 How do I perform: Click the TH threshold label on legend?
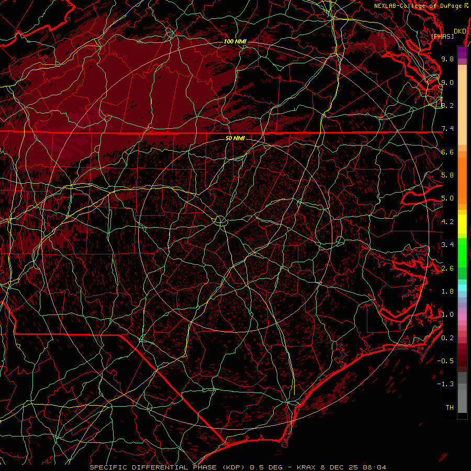pyautogui.click(x=450, y=408)
